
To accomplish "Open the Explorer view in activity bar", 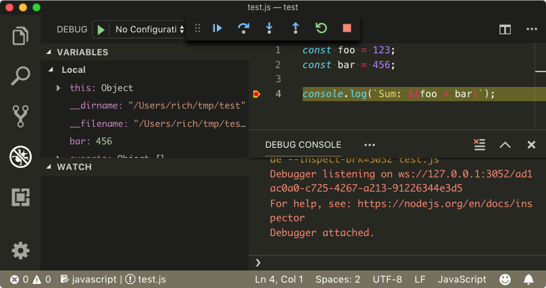I will [x=20, y=36].
